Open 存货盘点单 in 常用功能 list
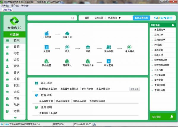178x127 pixels. (x=160, y=75)
